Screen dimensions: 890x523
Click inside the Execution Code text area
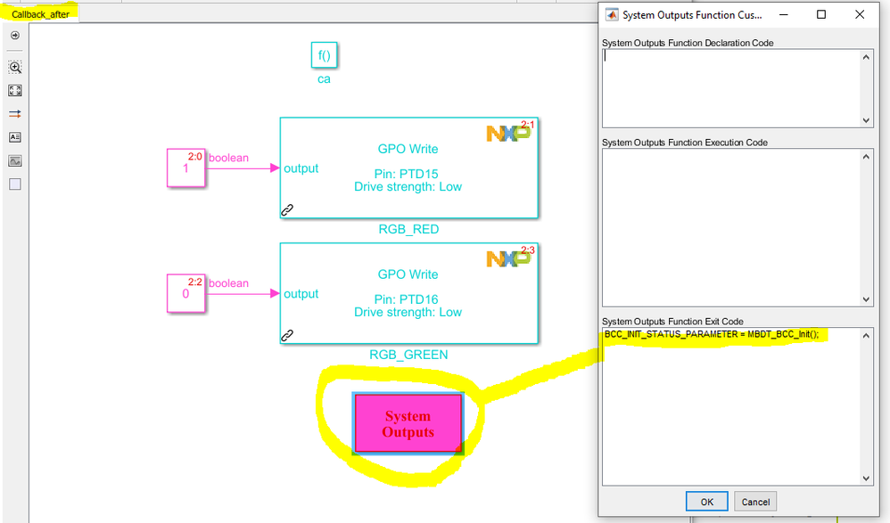click(731, 227)
